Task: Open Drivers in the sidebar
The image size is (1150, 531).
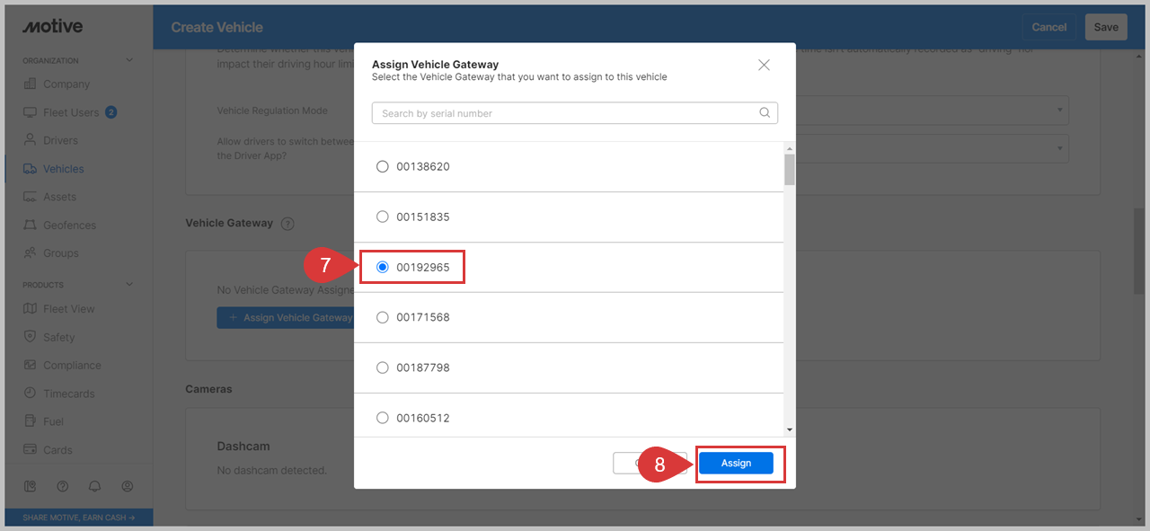Action: click(x=60, y=140)
